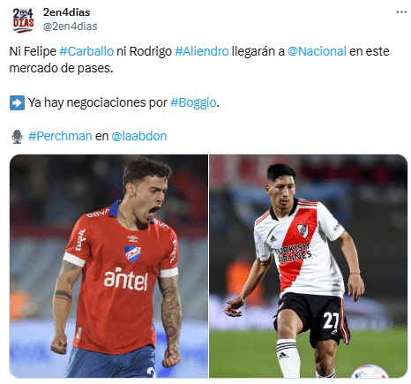Open the @2en4dias handle link
The height and width of the screenshot is (384, 411).
pyautogui.click(x=70, y=26)
